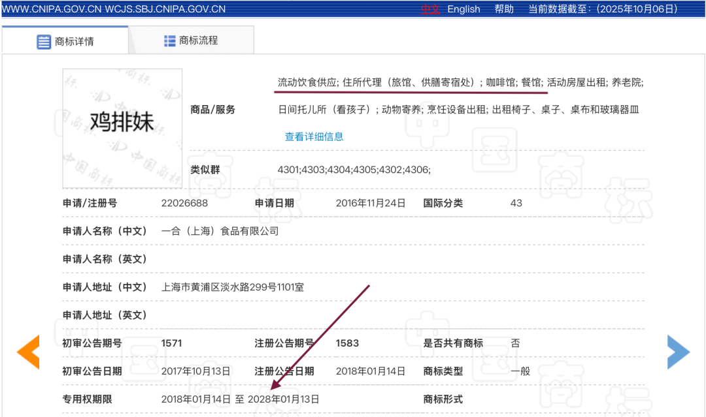706x417 pixels.
Task: Click the 是否共有商标 label
Action: click(452, 343)
